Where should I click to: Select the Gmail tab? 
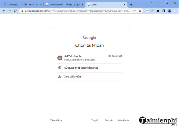coord(106,5)
